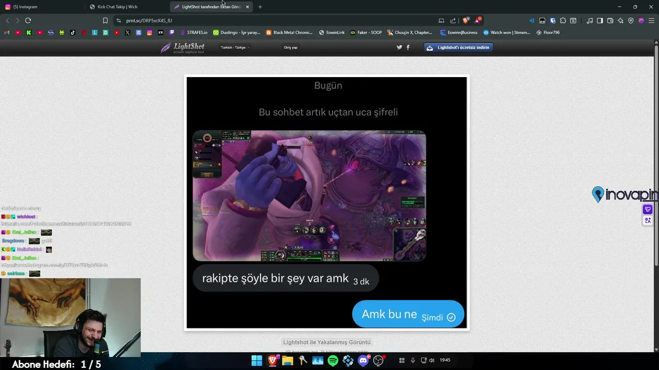Click the Brave Shields lion icon
This screenshot has width=659, height=370.
[466, 21]
